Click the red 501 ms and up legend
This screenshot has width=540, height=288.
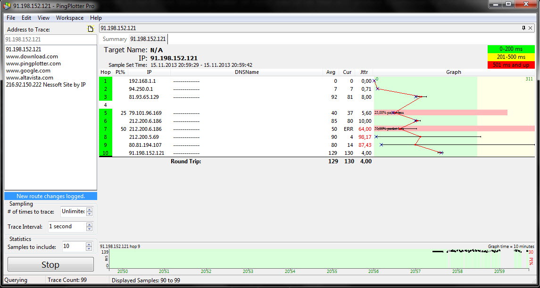click(x=511, y=65)
